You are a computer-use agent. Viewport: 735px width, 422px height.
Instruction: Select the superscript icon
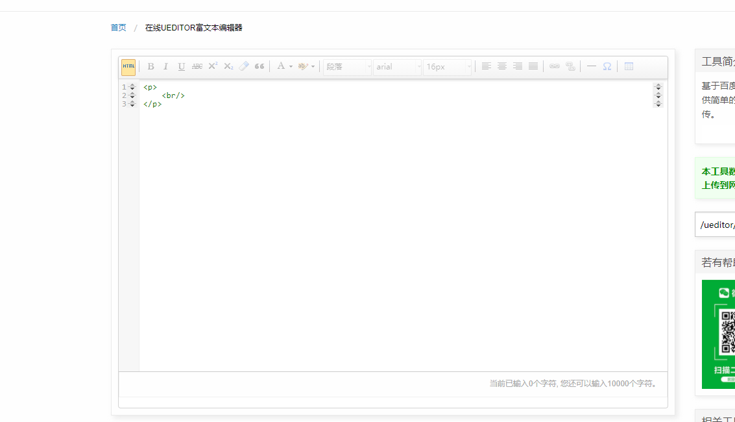213,66
